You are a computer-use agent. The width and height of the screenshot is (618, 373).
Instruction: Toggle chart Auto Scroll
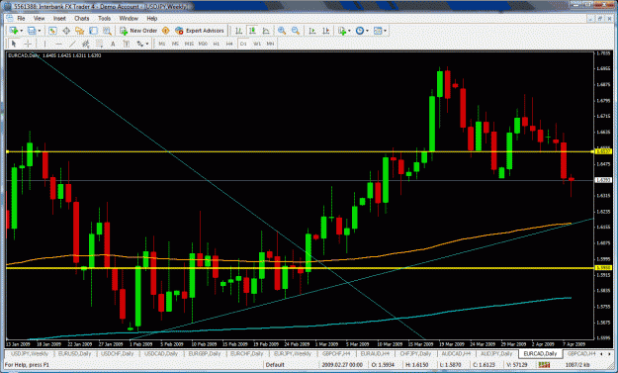click(312, 31)
